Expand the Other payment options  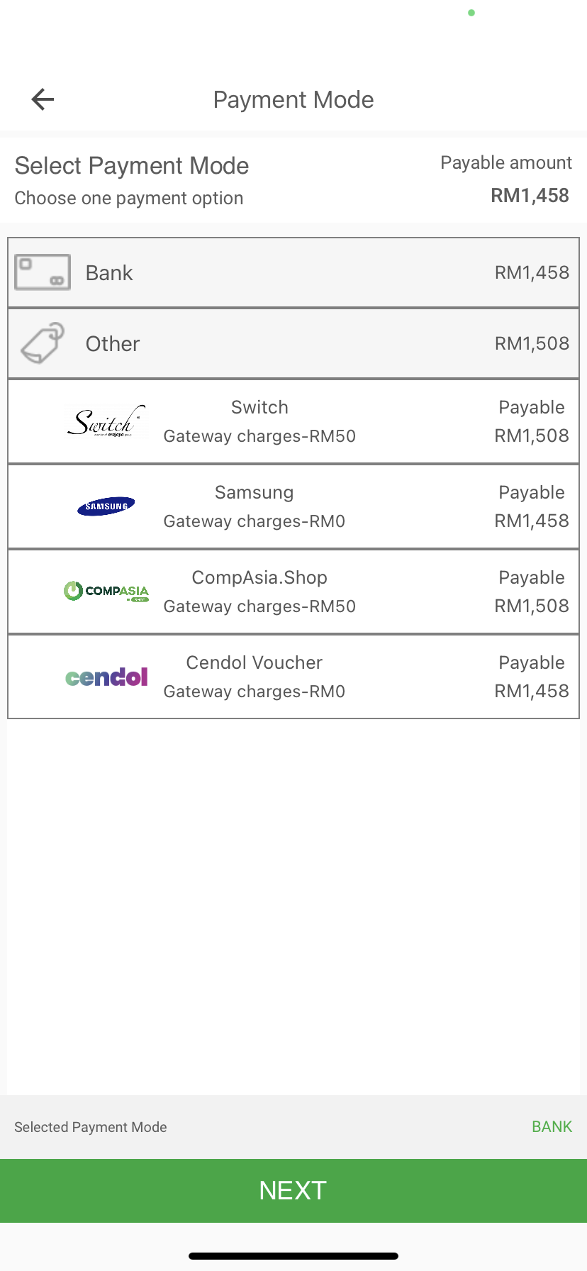click(113, 344)
